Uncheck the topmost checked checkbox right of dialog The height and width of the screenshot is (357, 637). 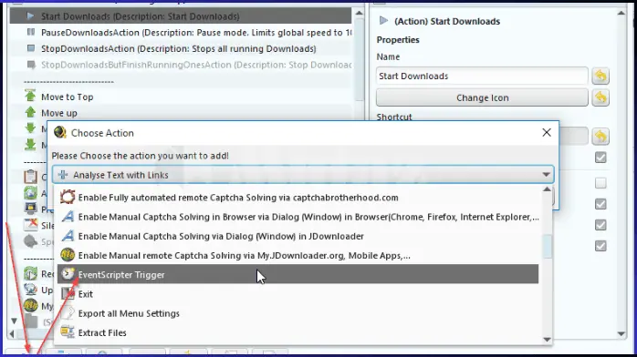pyautogui.click(x=600, y=158)
